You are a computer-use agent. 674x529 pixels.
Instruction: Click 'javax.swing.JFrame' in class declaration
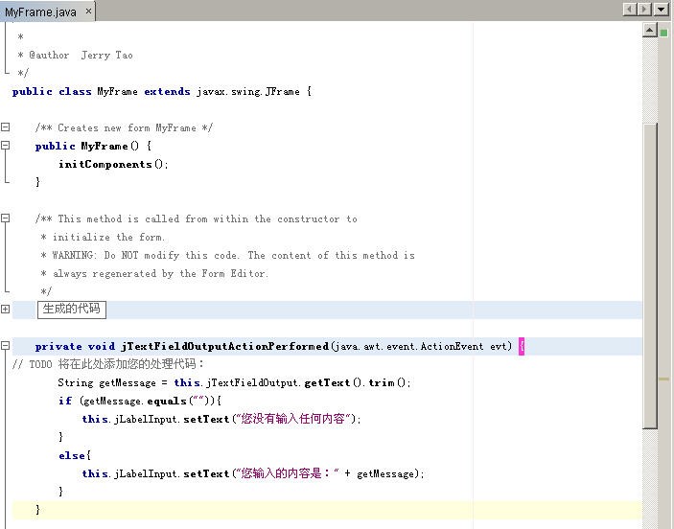click(248, 92)
